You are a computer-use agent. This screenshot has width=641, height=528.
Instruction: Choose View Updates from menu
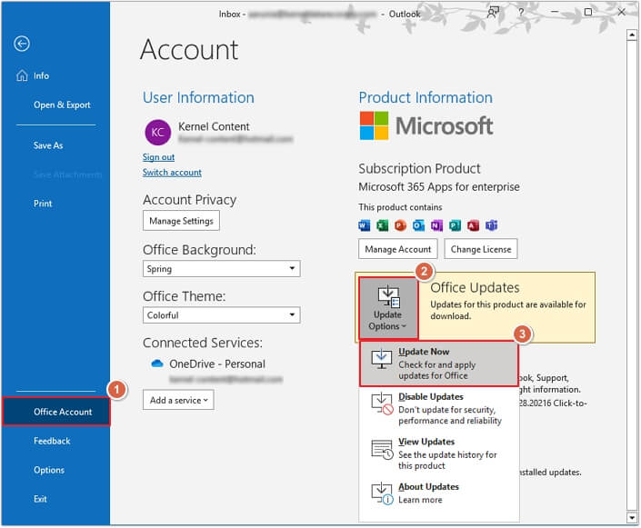(x=438, y=453)
